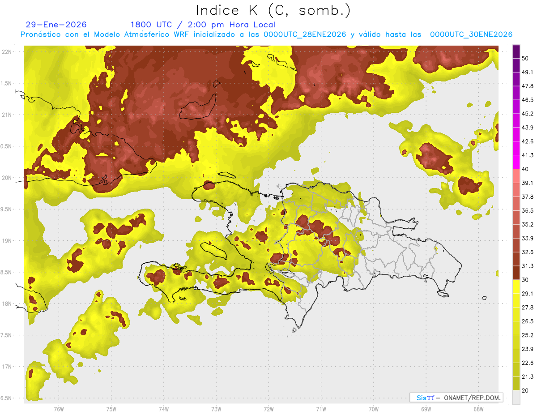Click the "45.2" color bar value
Screen dimensions: 537x415
click(x=528, y=114)
